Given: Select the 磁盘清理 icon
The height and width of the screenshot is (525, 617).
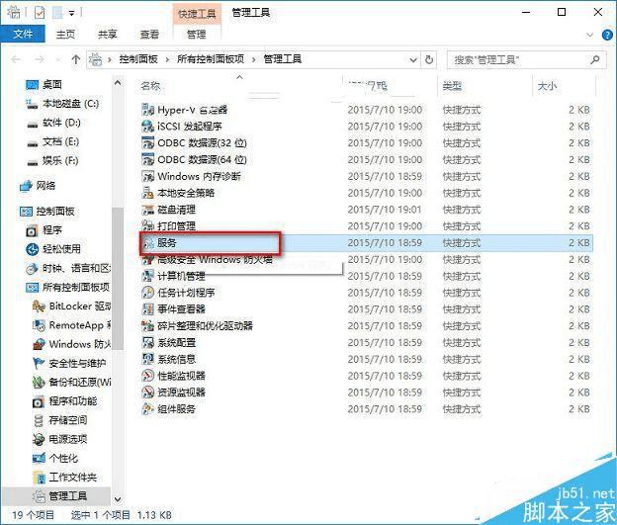Looking at the screenshot, I should [147, 209].
